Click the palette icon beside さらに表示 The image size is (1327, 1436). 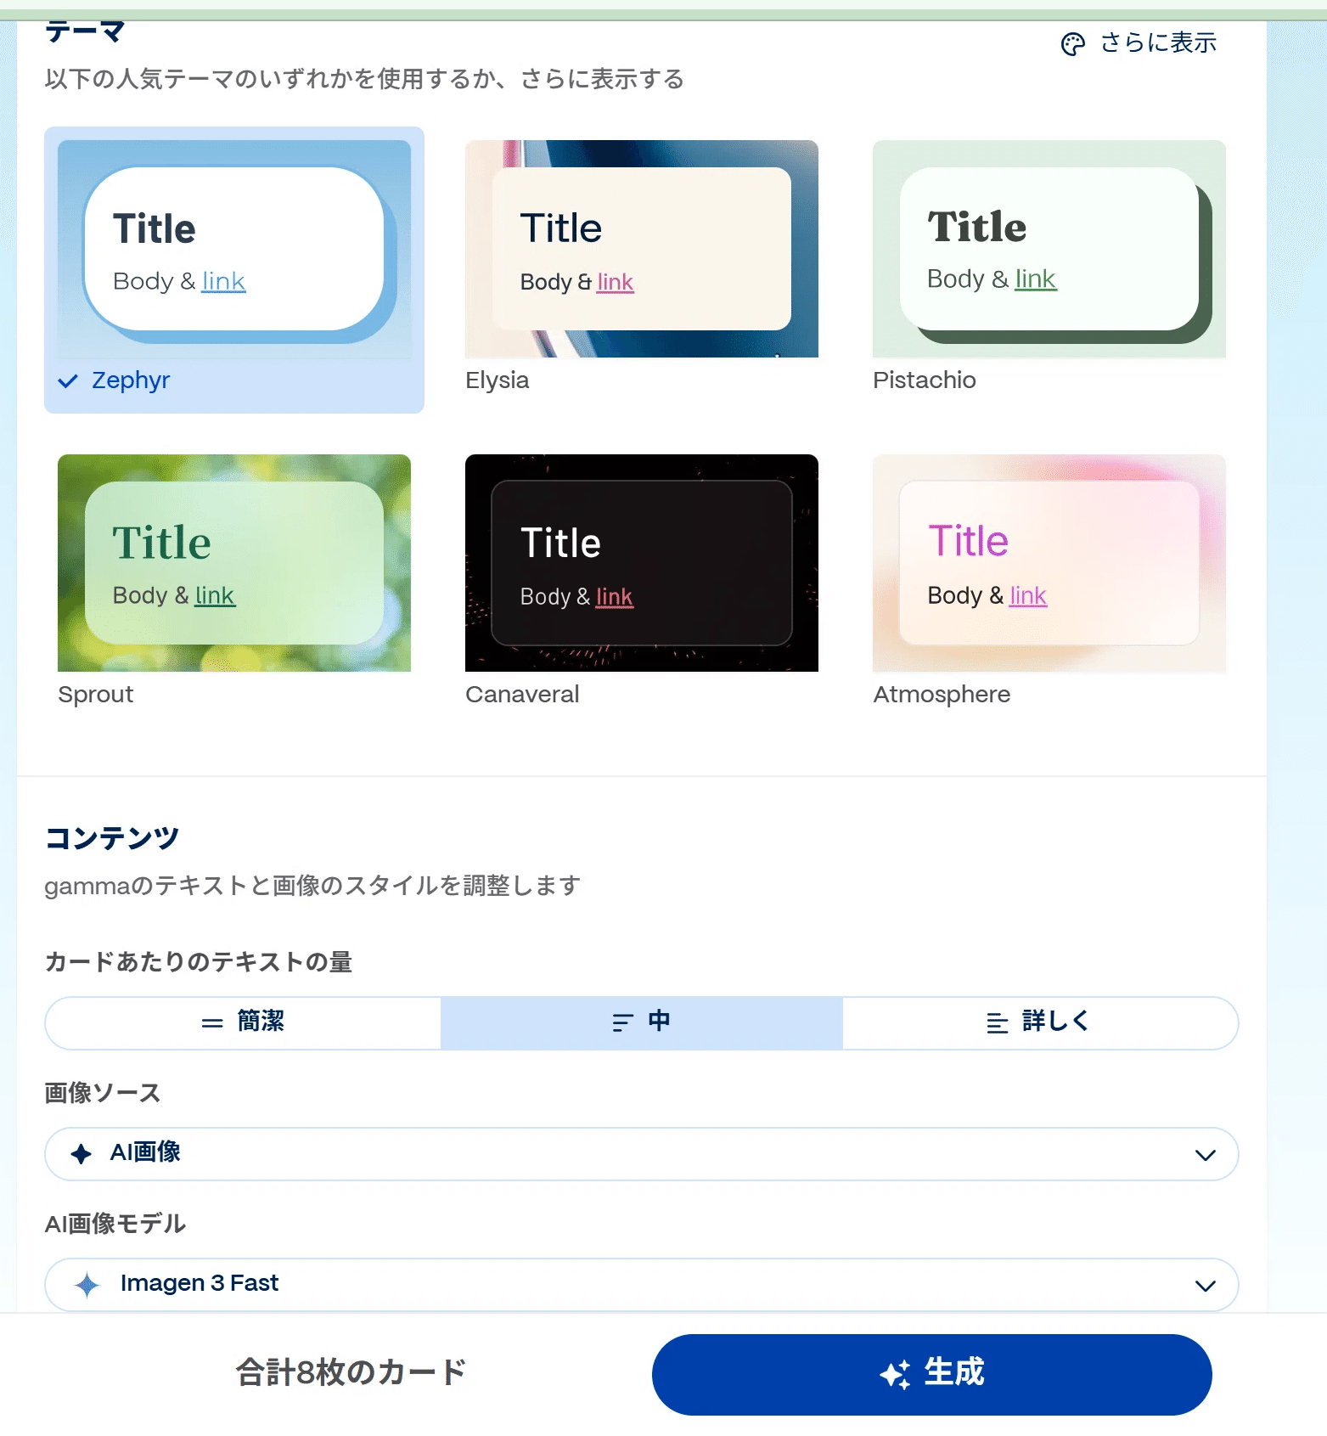1073,44
